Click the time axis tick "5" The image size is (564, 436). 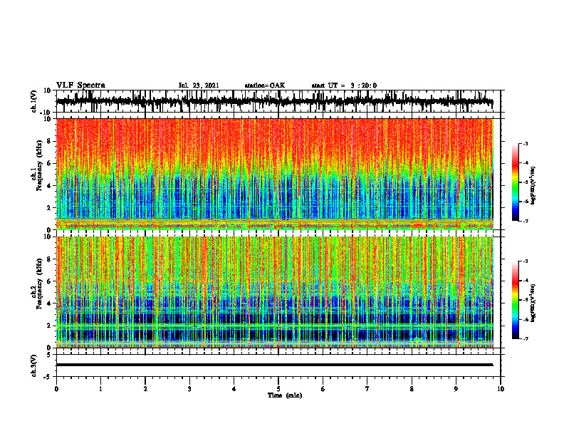[278, 389]
